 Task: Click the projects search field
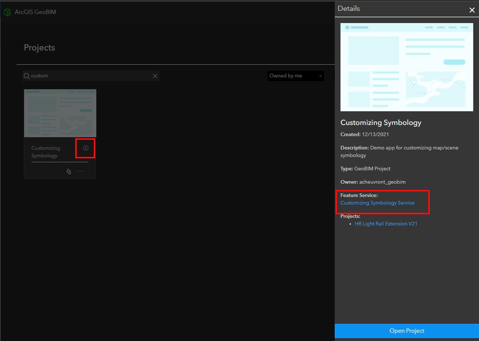[91, 76]
